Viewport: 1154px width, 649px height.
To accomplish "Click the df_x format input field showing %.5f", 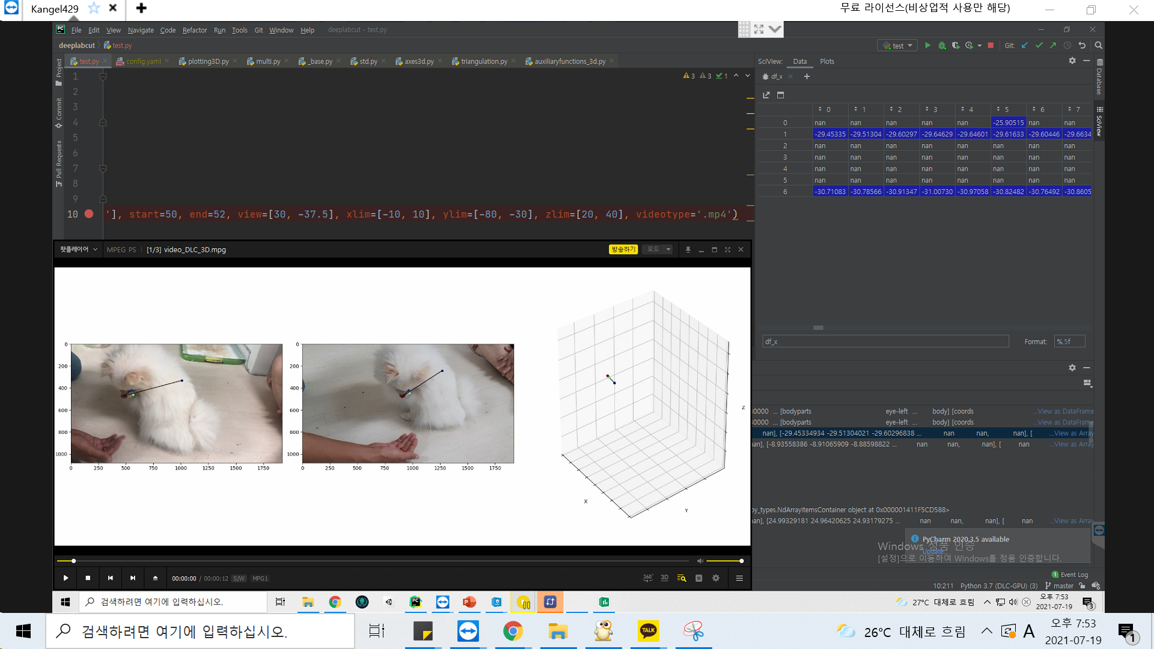I will pos(1069,341).
